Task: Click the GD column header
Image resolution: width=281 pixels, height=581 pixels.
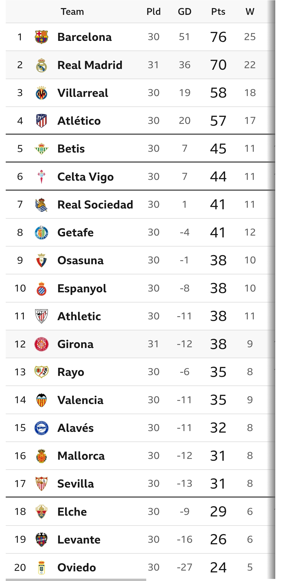Action: click(x=184, y=12)
